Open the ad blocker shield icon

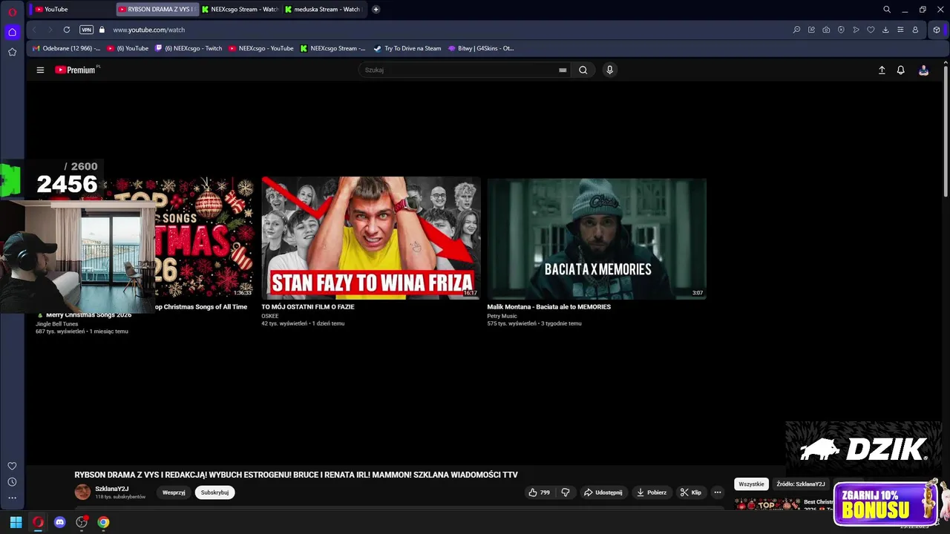pyautogui.click(x=841, y=30)
